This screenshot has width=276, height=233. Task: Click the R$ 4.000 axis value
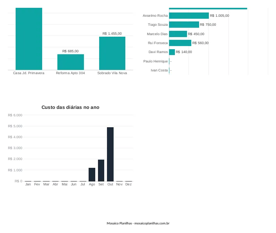tap(15, 137)
